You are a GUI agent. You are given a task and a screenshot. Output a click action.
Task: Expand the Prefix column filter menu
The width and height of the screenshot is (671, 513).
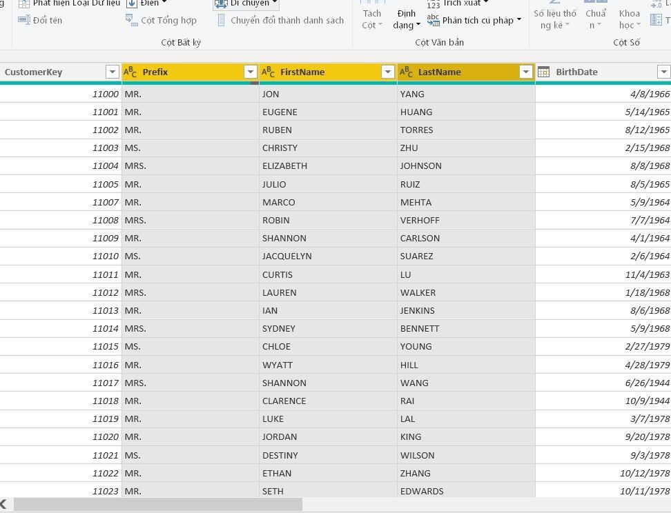click(250, 71)
